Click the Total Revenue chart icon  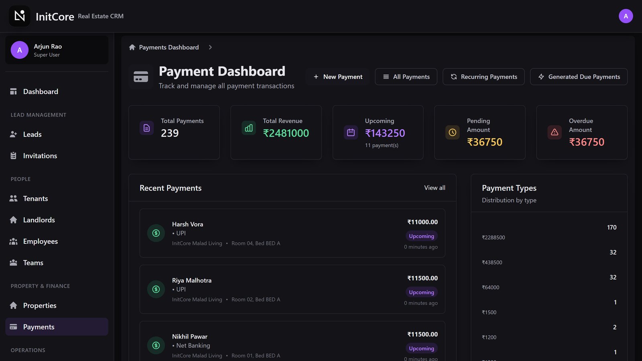pos(249,128)
